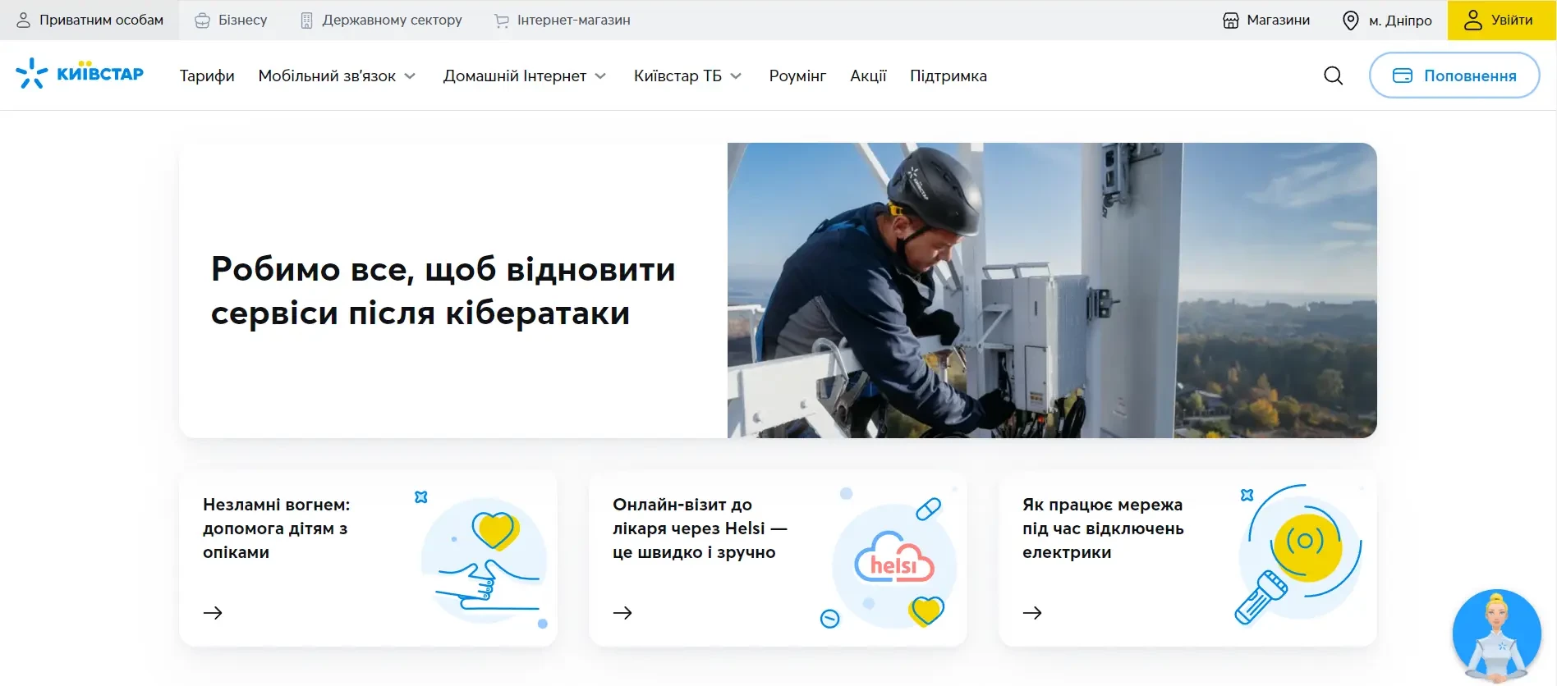Click the briefcase icon beside Бізнесу

[202, 21]
